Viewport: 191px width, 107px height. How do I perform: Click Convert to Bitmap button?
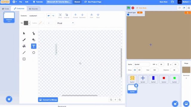48,100
